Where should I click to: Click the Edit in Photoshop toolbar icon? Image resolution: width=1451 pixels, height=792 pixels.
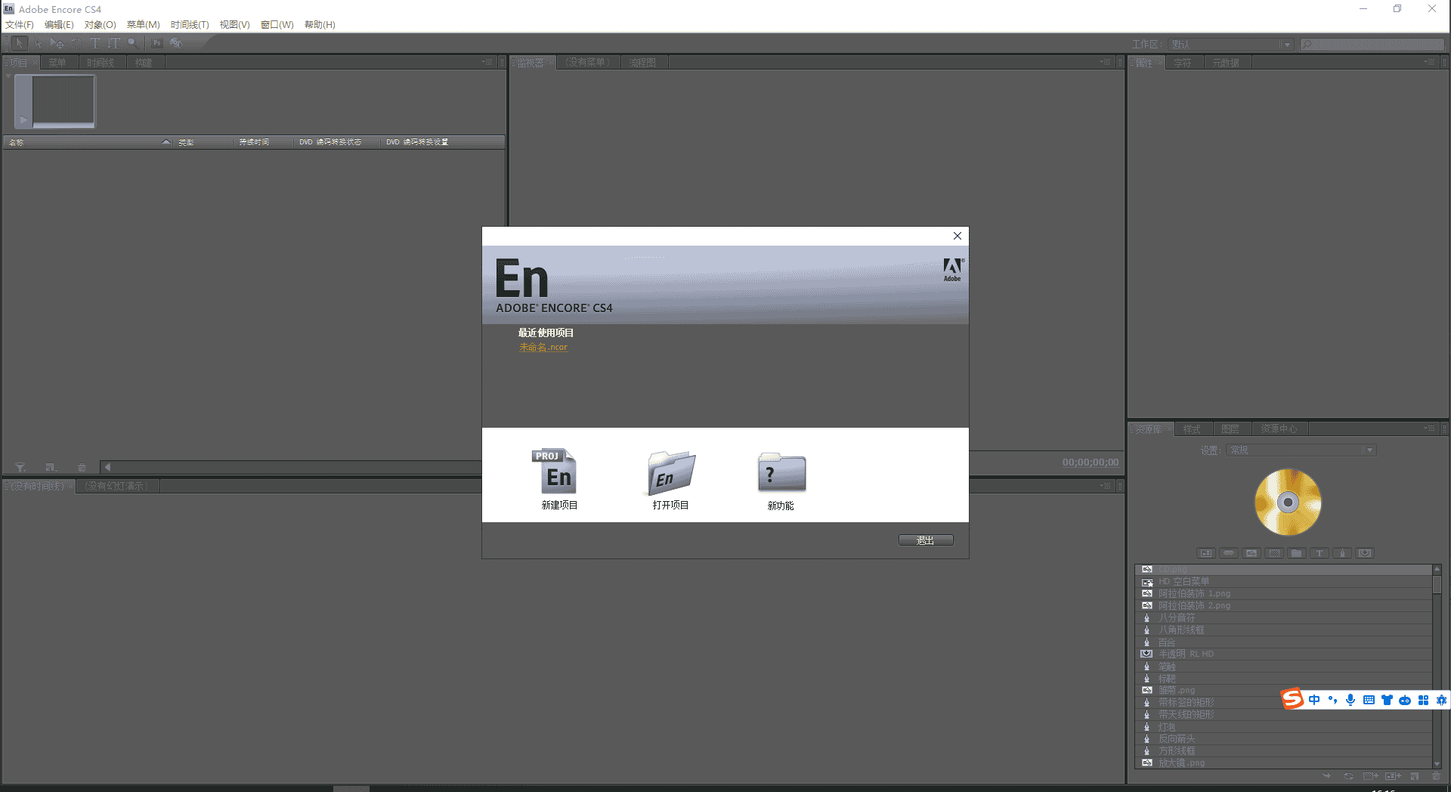(156, 43)
